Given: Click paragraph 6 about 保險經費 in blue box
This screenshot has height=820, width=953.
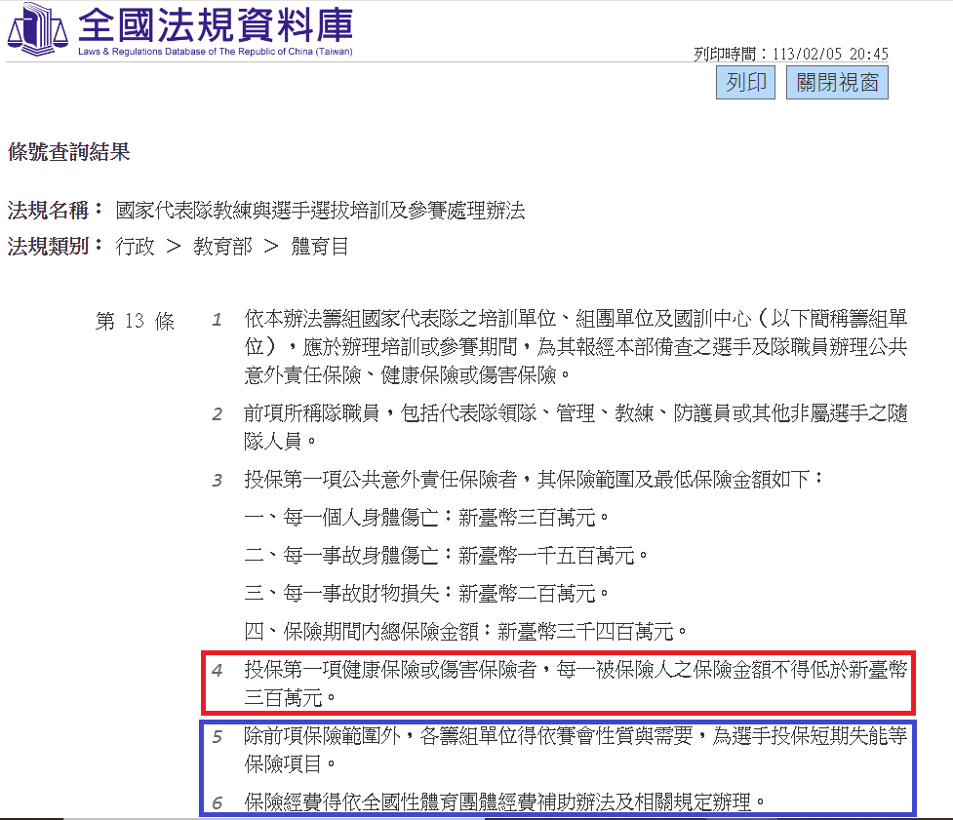Looking at the screenshot, I should coord(503,802).
